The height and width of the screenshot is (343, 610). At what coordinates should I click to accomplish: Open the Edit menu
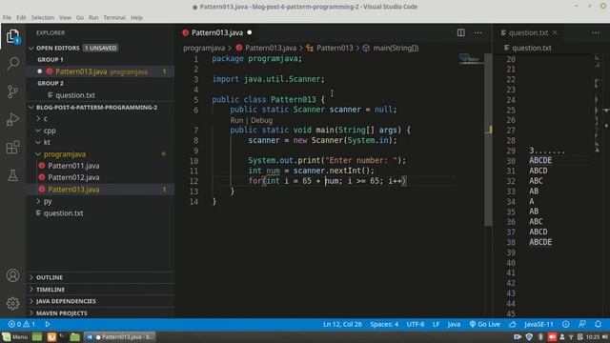coord(21,17)
